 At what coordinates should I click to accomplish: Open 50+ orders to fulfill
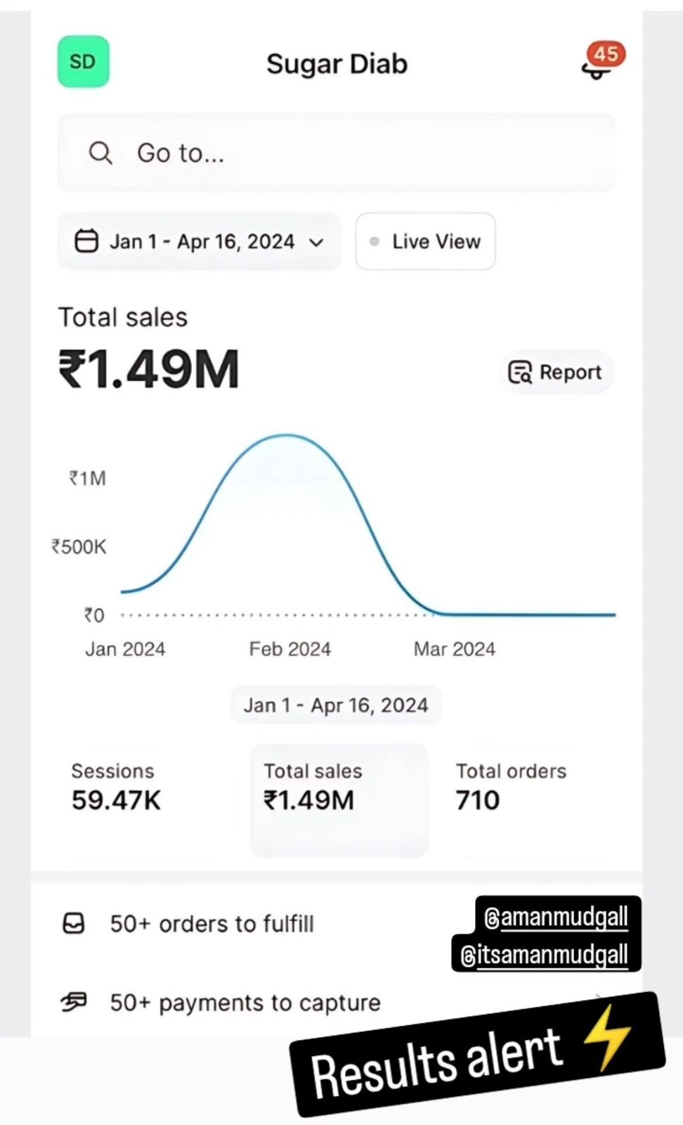(212, 923)
